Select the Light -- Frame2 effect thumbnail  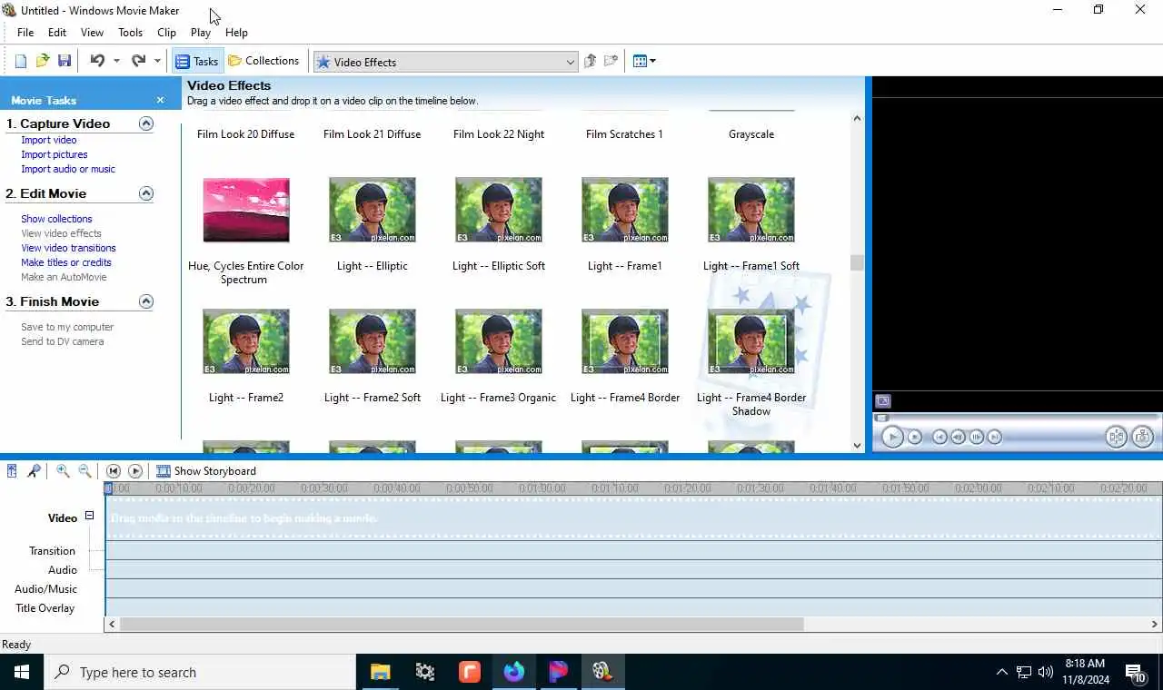[246, 342]
